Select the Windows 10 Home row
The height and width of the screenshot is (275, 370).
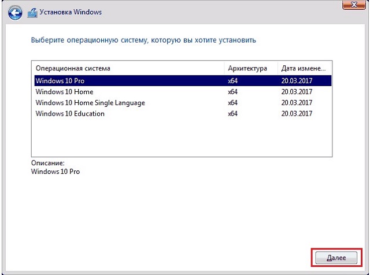pos(183,91)
